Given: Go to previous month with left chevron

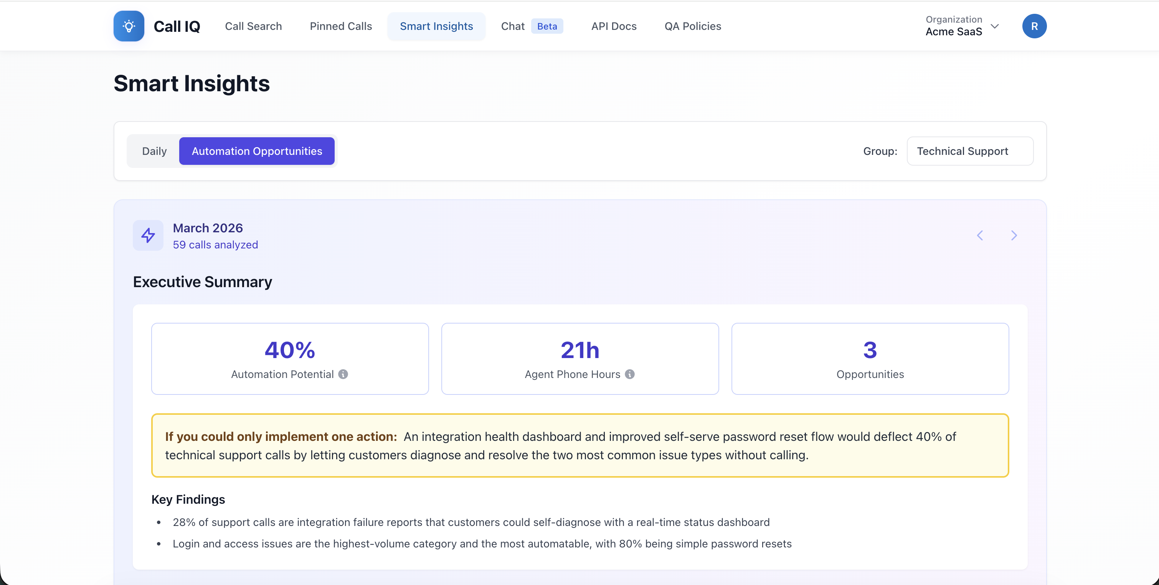Looking at the screenshot, I should pos(979,235).
